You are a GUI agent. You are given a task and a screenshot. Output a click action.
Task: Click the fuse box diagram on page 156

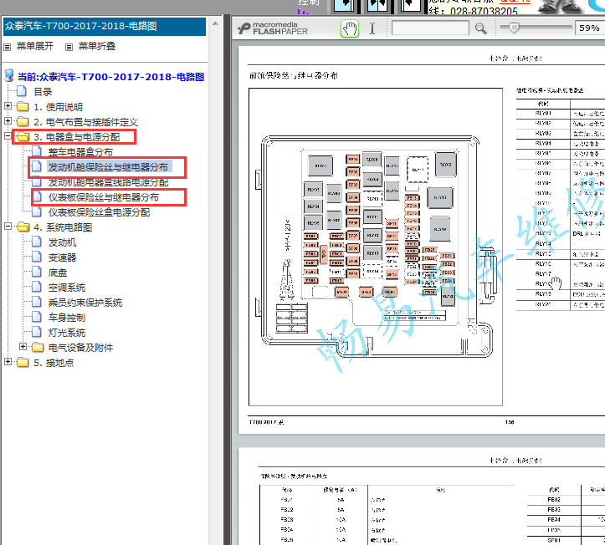(376, 247)
